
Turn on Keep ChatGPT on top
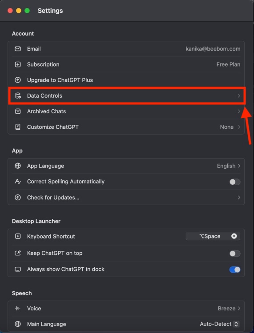coord(235,254)
